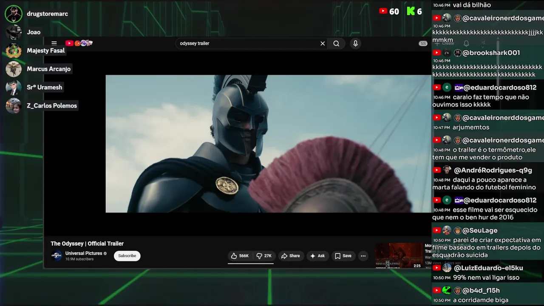
Task: Select the name Z_Carlos Polemos
Action: point(52,105)
